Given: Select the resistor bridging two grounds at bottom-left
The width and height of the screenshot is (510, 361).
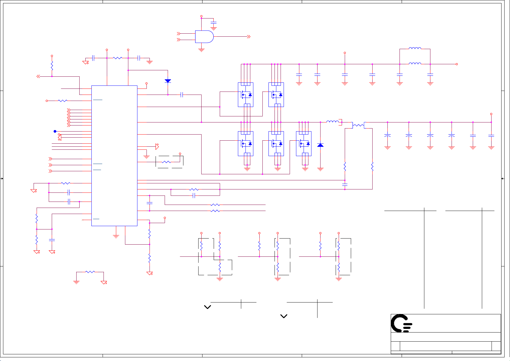Looking at the screenshot, I should coord(90,272).
